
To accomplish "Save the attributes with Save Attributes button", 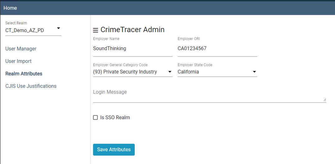I will [114, 149].
